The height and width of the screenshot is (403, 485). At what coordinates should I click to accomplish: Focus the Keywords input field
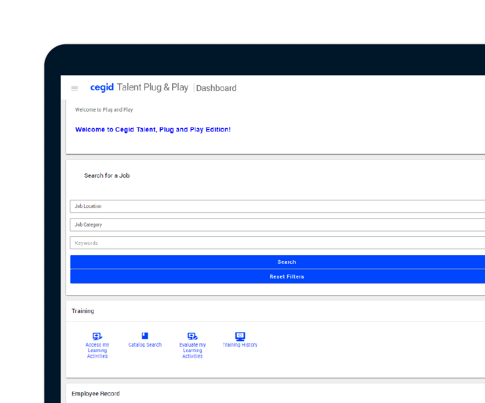click(277, 243)
